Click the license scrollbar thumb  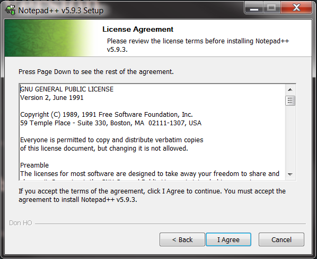click(x=290, y=100)
